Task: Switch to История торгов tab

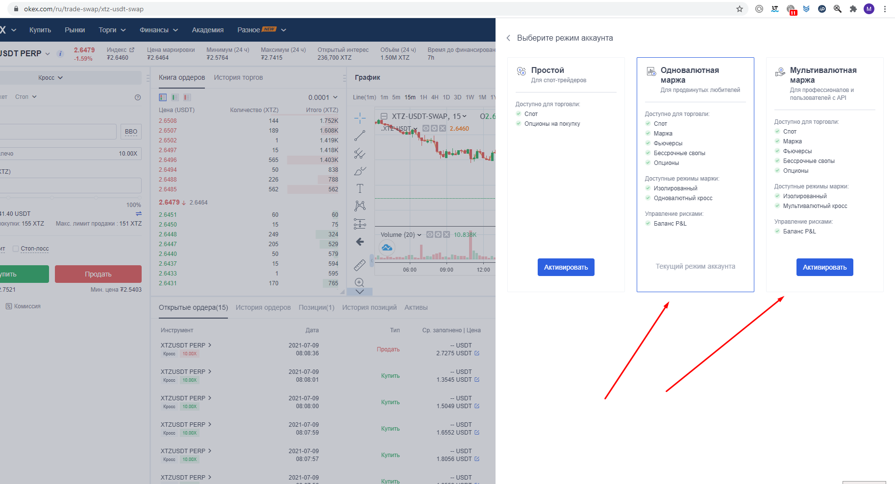Action: [238, 77]
